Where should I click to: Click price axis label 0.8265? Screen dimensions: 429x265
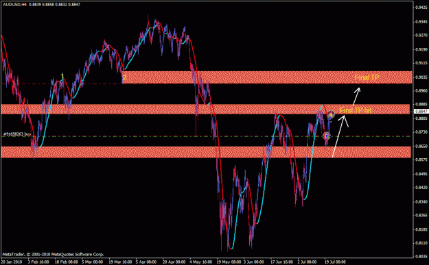pyautogui.click(x=421, y=215)
